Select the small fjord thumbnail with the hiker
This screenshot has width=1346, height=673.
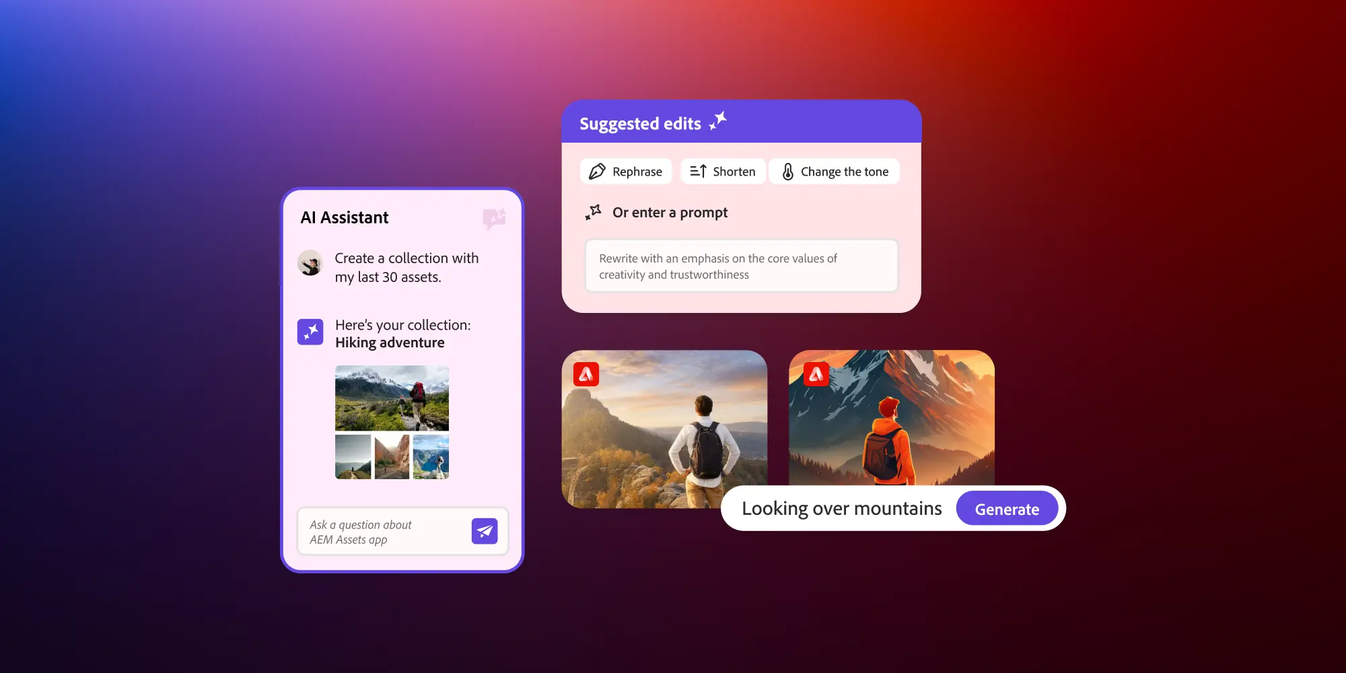click(431, 457)
